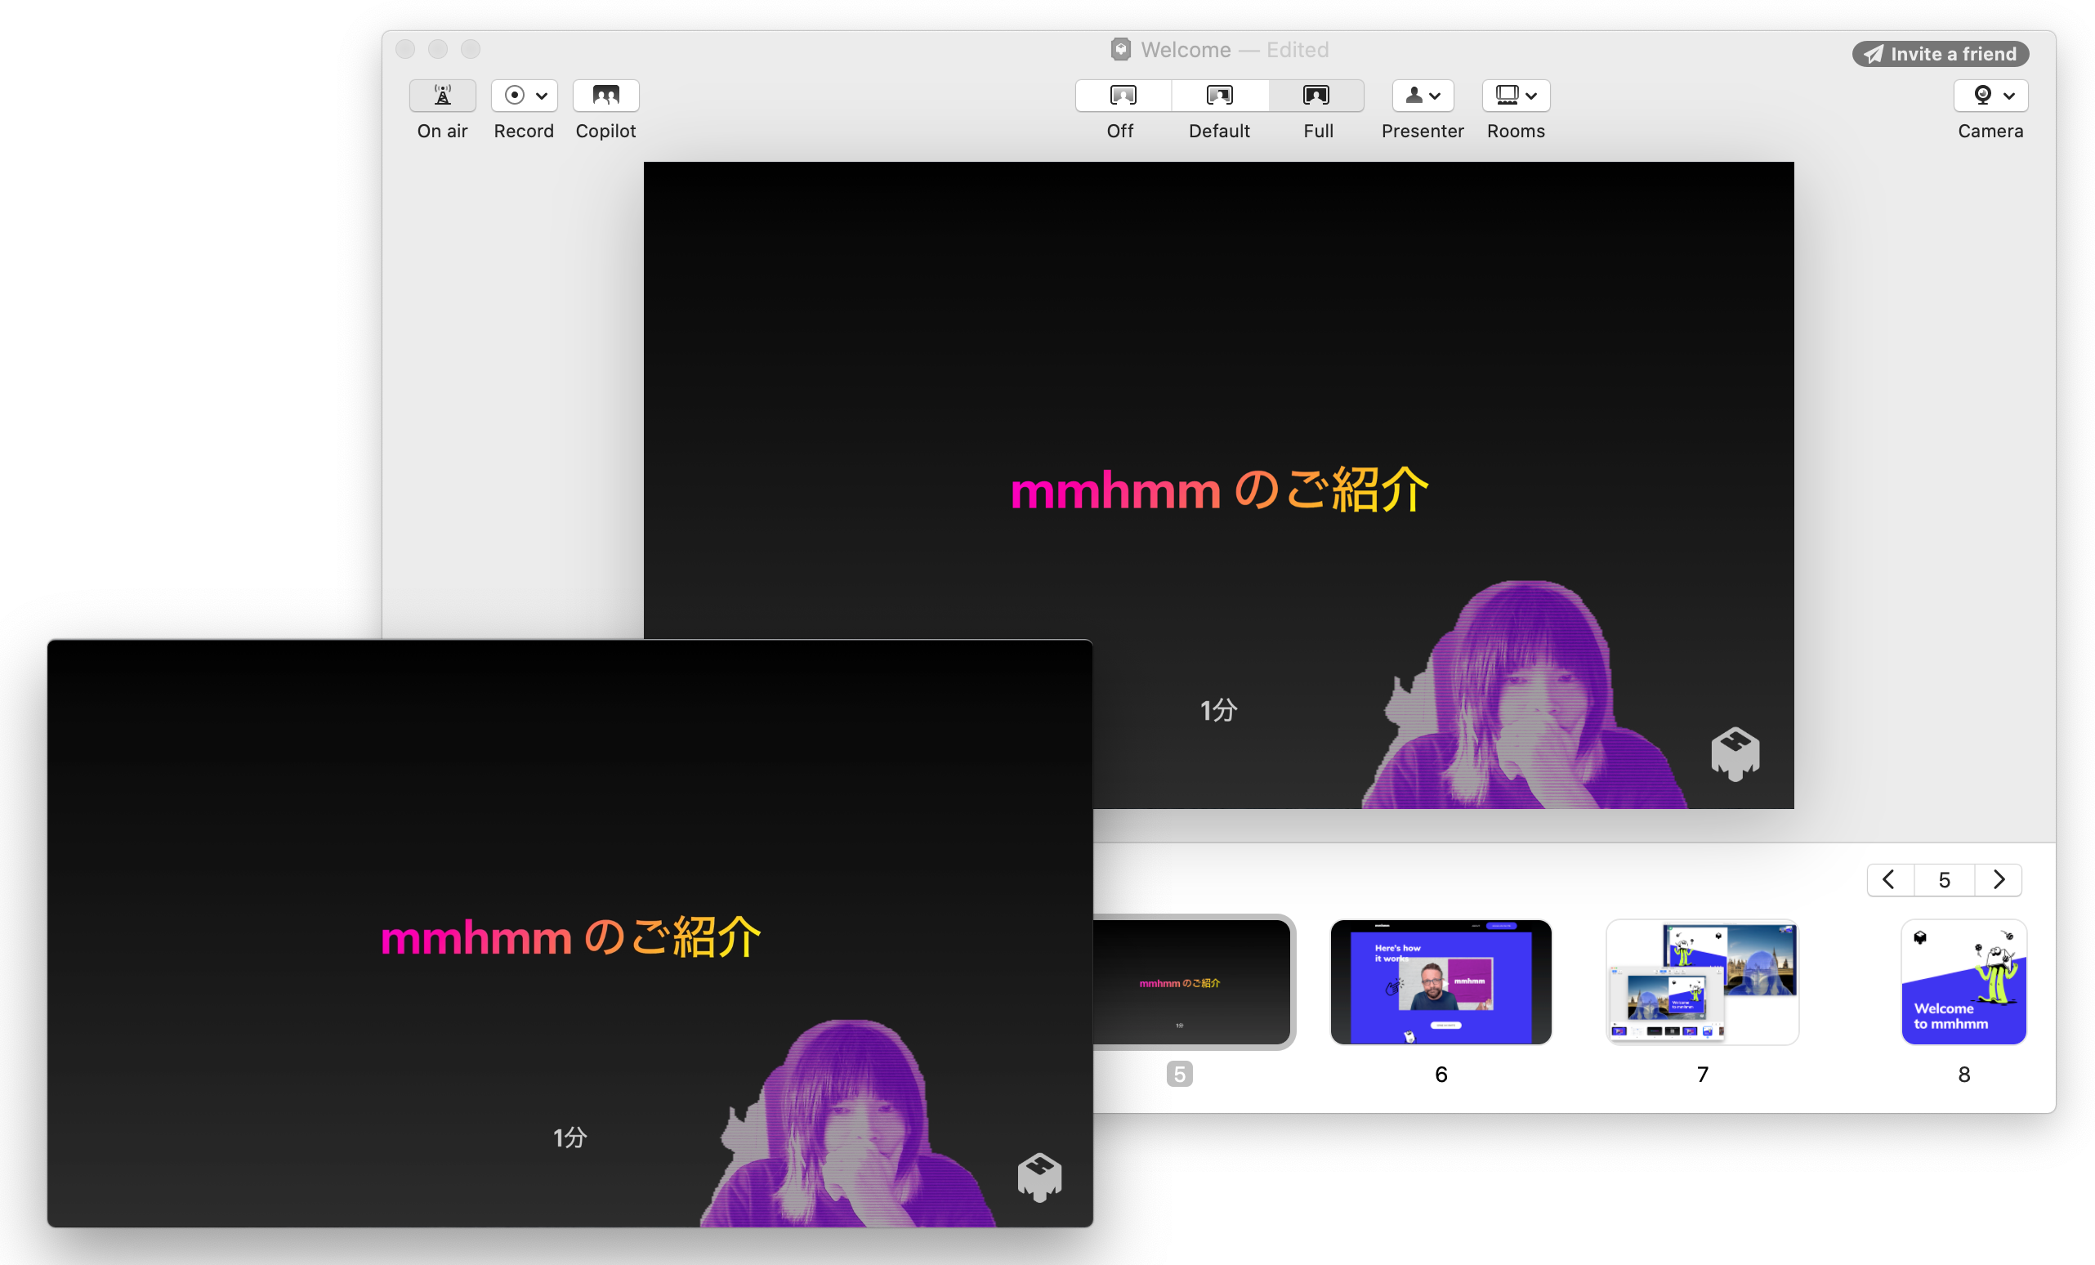
Task: Click the Camera webcam icon
Action: (1982, 96)
